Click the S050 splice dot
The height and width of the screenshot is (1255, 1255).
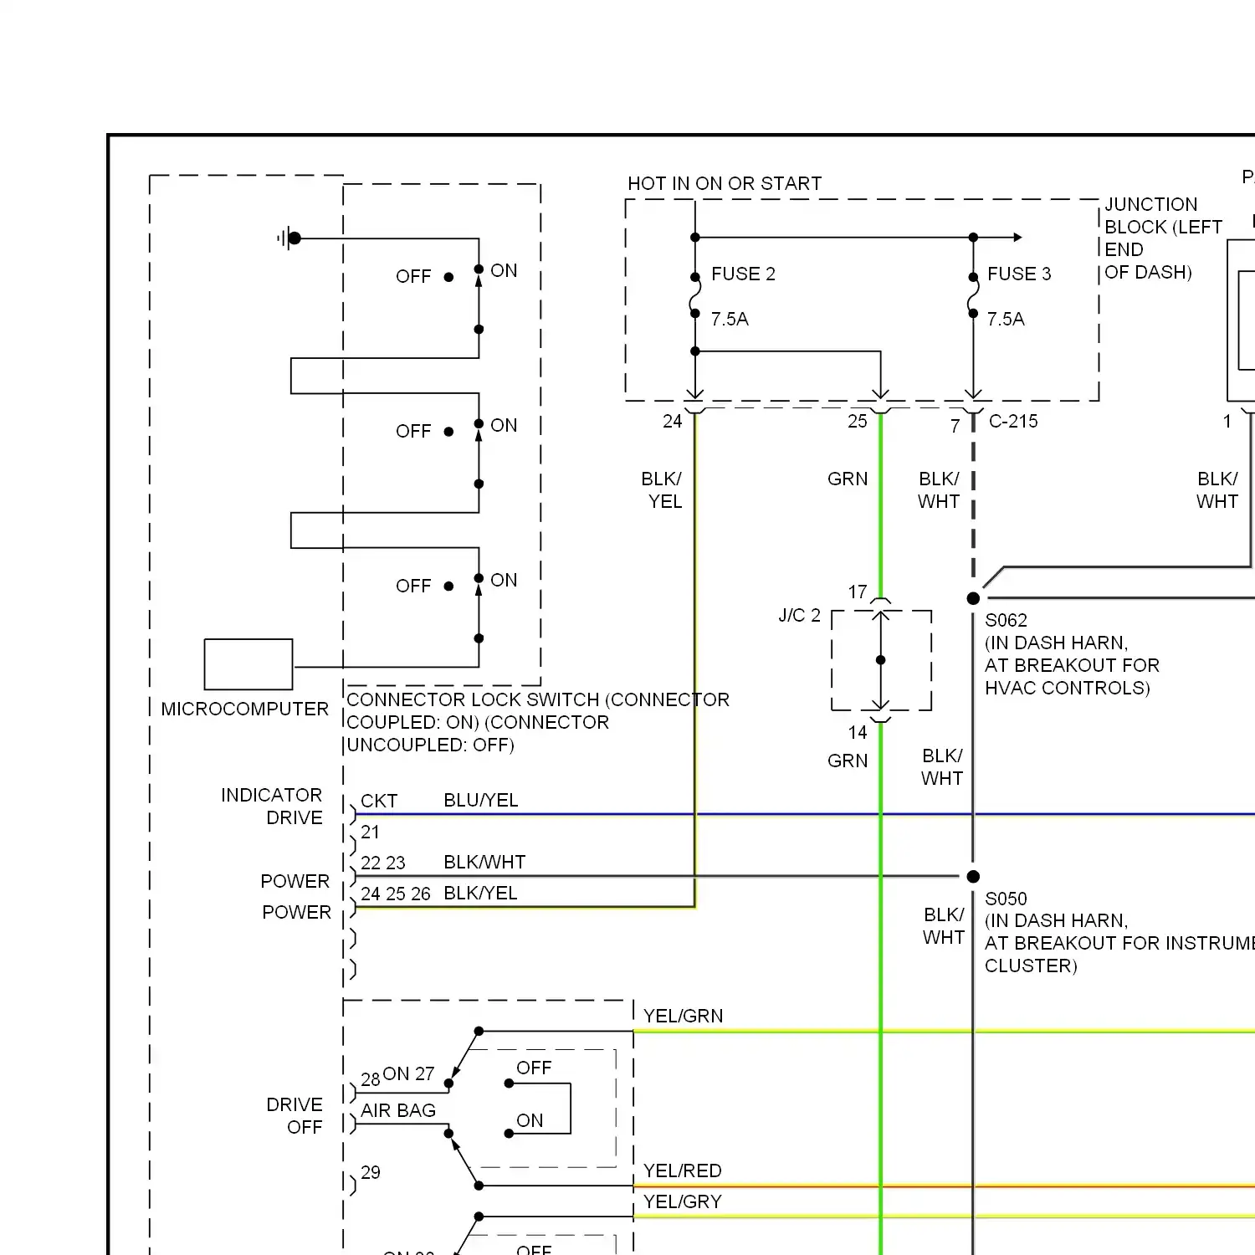973,877
